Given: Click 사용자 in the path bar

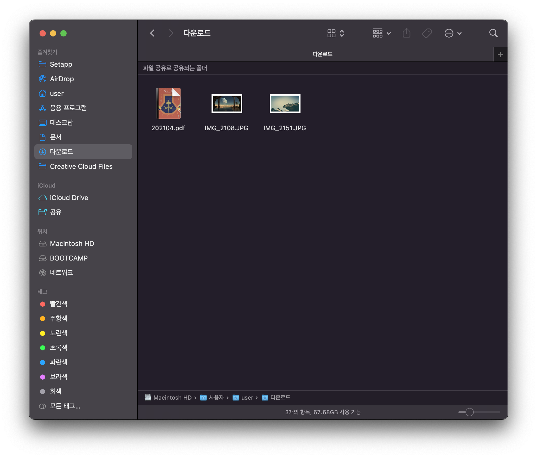Looking at the screenshot, I should click(x=216, y=398).
